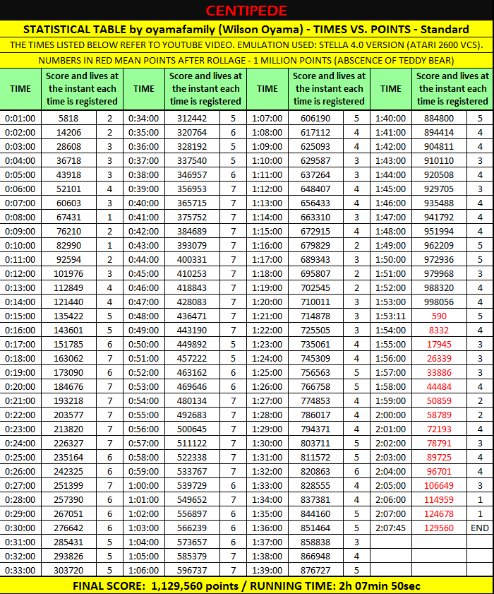Select the 1:53:11 rollover time cell

[391, 316]
